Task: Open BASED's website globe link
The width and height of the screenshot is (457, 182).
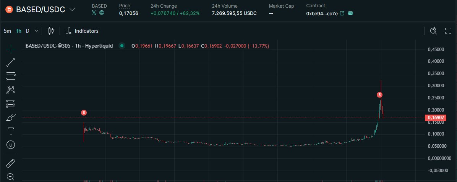Action: (x=101, y=13)
